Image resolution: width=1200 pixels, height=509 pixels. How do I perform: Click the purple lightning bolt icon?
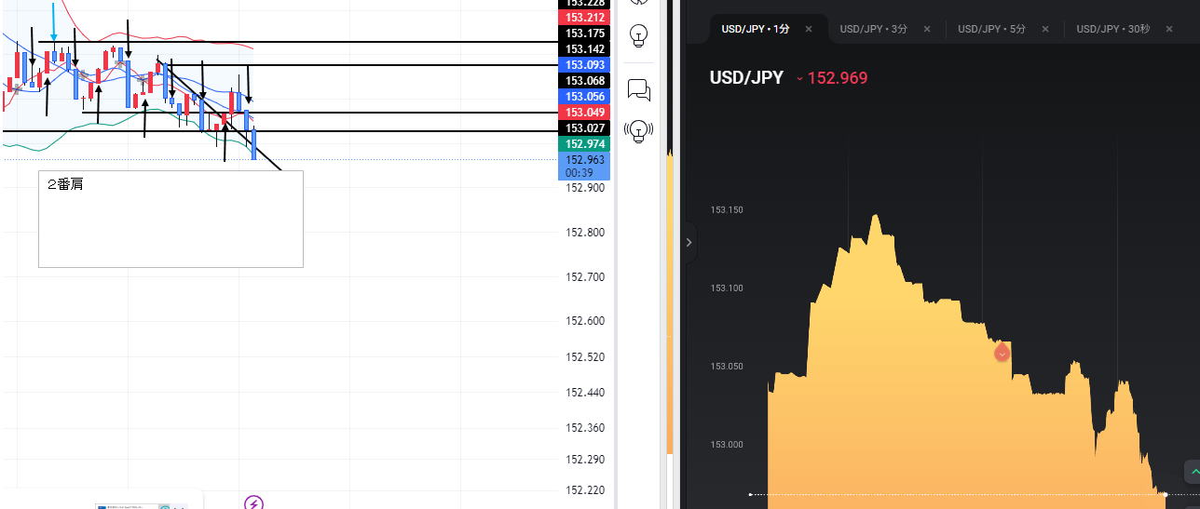[253, 503]
